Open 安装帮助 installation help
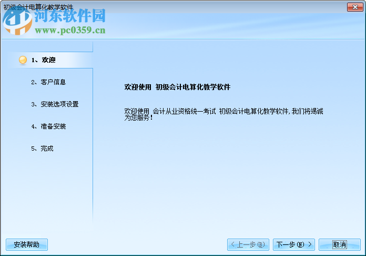This screenshot has width=366, height=256. pyautogui.click(x=27, y=244)
